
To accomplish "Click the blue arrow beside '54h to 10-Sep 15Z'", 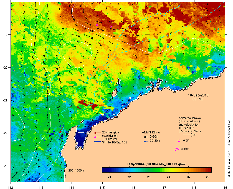I will point(97,141).
